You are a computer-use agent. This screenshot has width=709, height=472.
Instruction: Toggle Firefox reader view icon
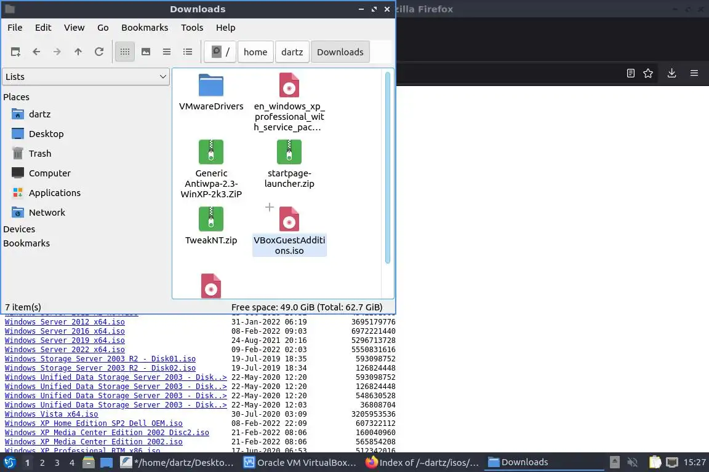pyautogui.click(x=631, y=73)
